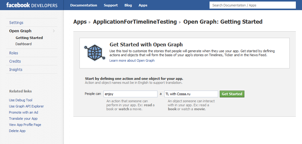Click the action hint text mentioning read a book
The image size is (302, 144).
(x=130, y=105)
